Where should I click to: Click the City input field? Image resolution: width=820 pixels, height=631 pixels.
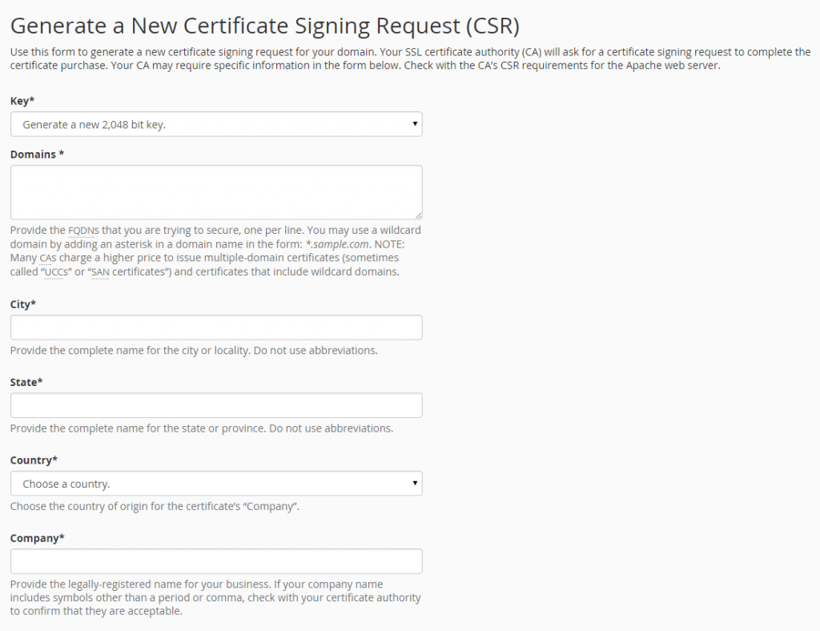(x=216, y=327)
